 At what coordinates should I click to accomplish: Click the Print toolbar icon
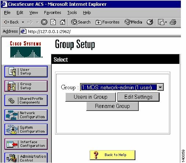(x=173, y=22)
